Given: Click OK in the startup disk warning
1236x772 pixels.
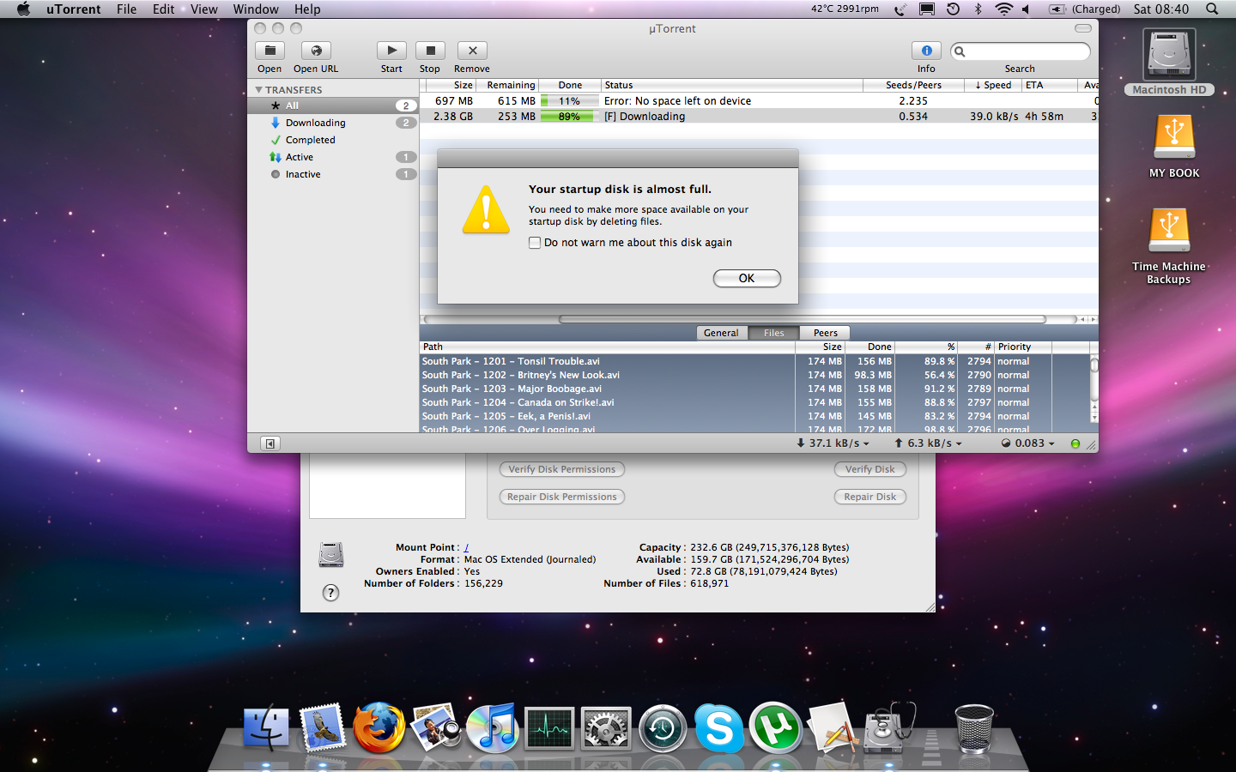Looking at the screenshot, I should [x=747, y=278].
